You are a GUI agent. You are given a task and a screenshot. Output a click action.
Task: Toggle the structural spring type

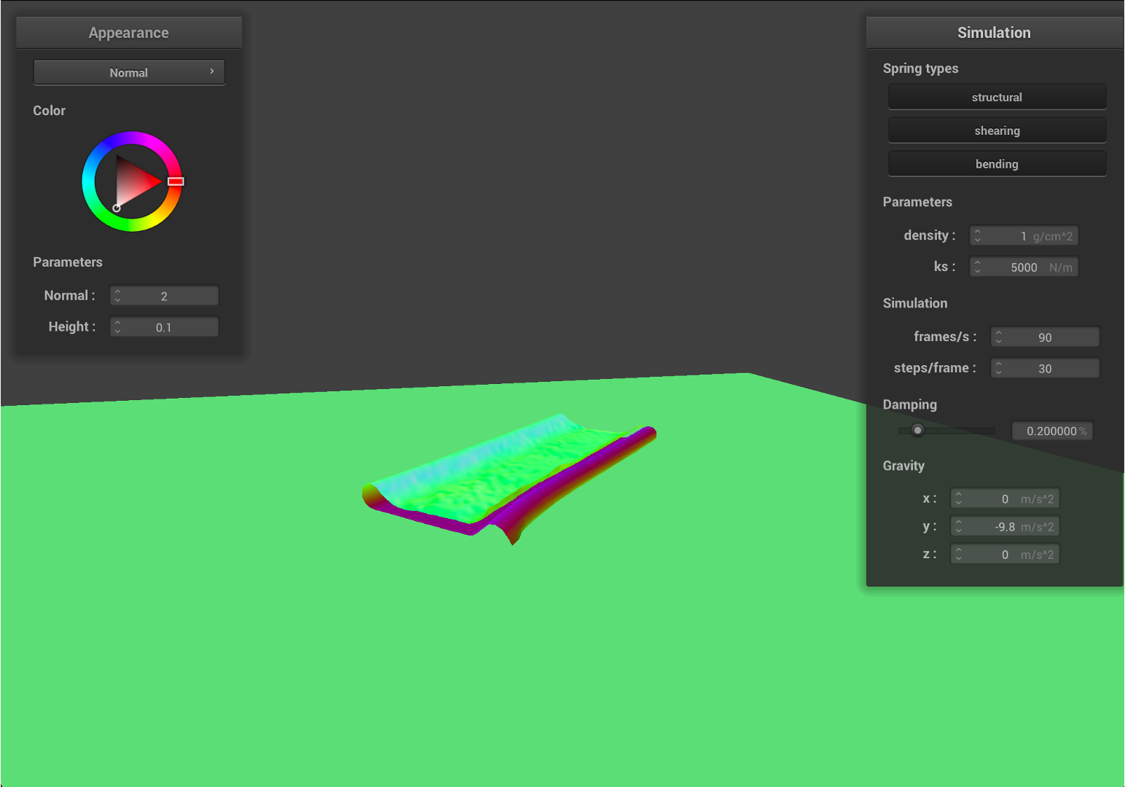pyautogui.click(x=996, y=97)
